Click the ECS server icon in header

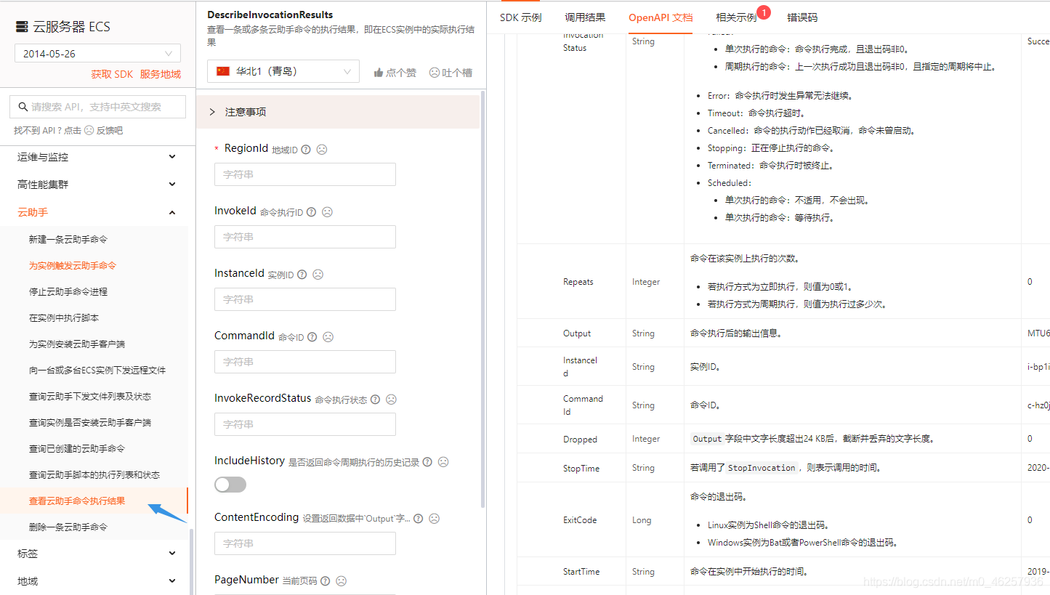pyautogui.click(x=22, y=27)
